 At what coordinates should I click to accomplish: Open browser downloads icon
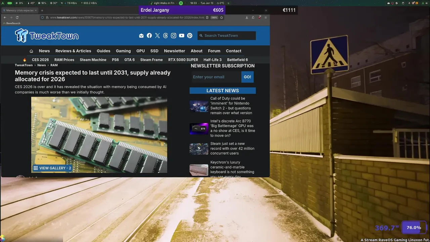coord(247,17)
